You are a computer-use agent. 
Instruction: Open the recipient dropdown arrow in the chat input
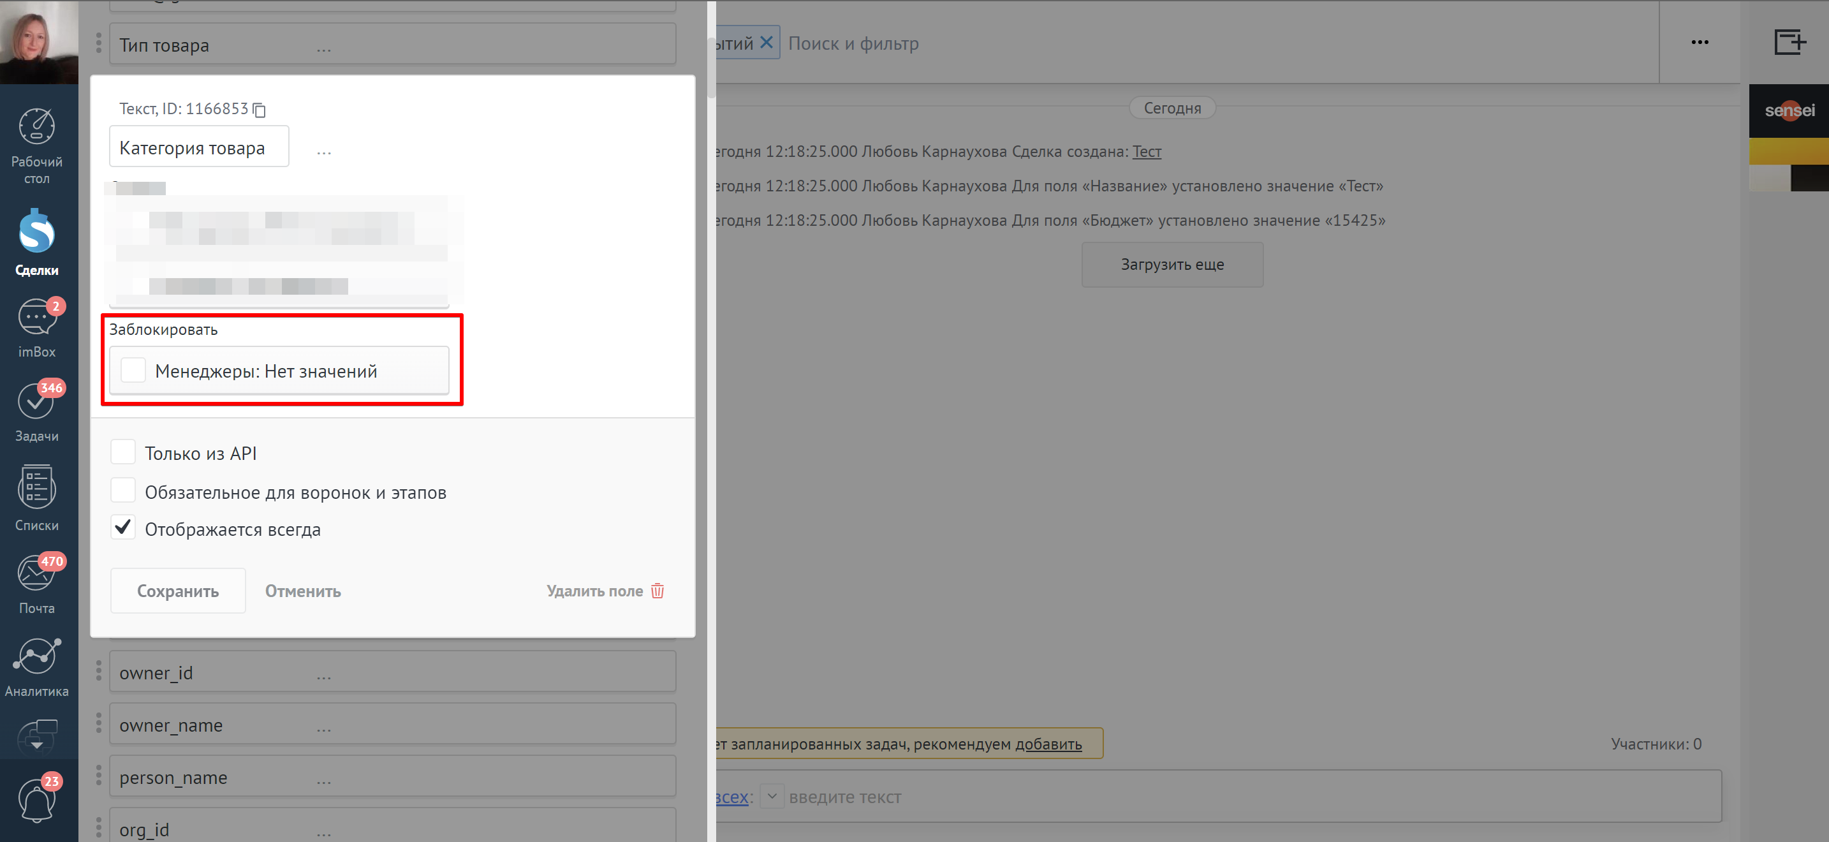coord(772,796)
